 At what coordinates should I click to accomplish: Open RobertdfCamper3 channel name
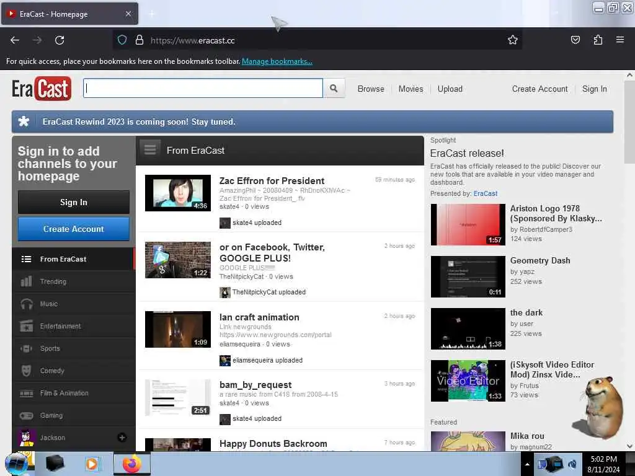pyautogui.click(x=546, y=229)
